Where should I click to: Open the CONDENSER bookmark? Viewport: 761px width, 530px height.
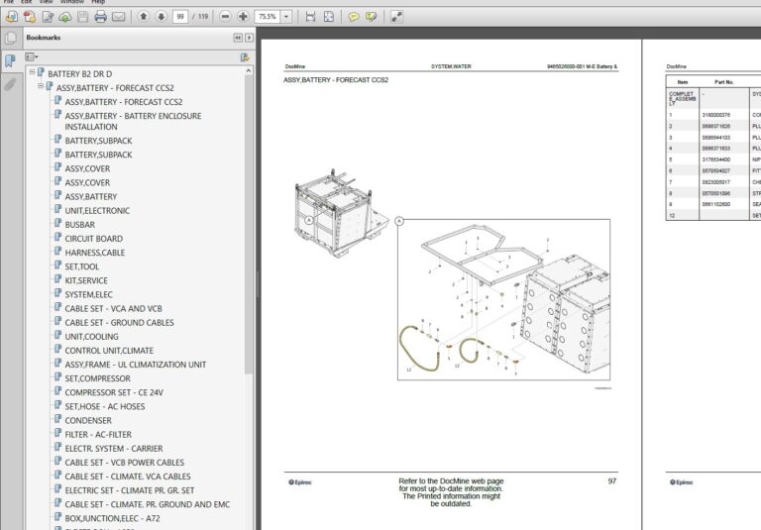(x=88, y=421)
